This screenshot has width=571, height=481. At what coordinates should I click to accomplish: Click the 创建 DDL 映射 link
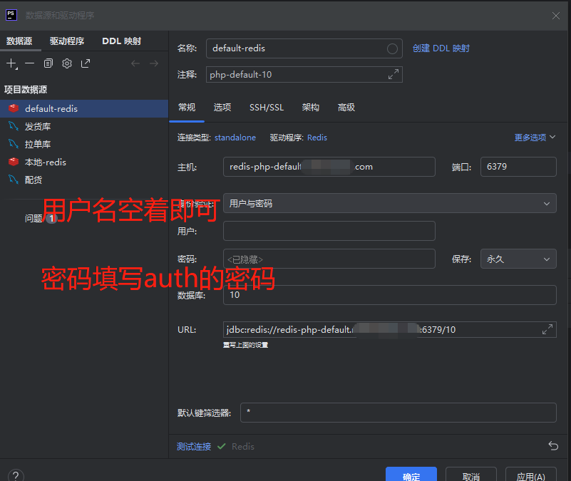pos(441,48)
